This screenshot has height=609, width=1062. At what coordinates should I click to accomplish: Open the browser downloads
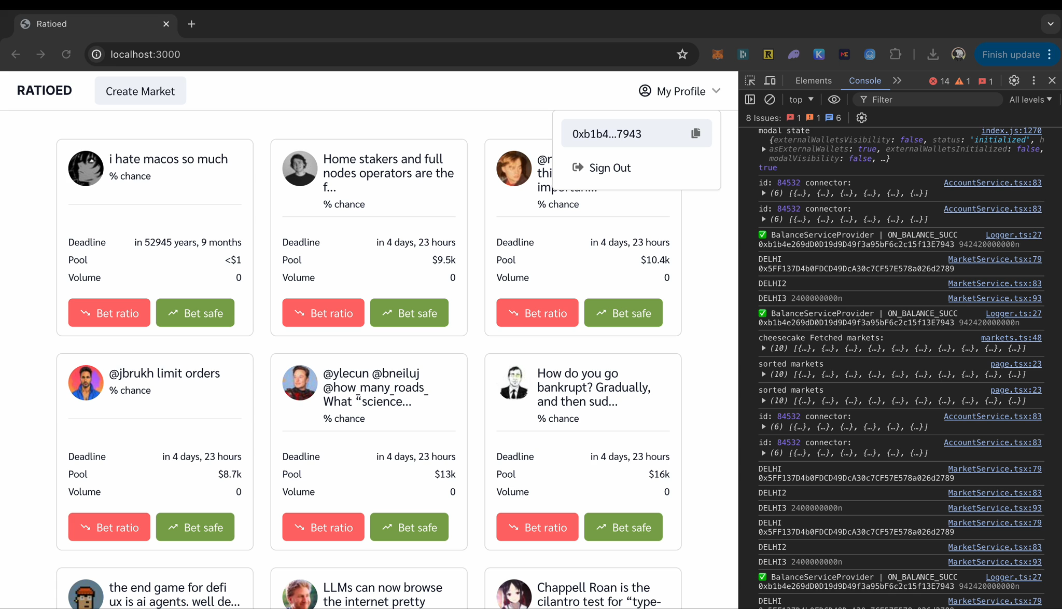pyautogui.click(x=932, y=54)
